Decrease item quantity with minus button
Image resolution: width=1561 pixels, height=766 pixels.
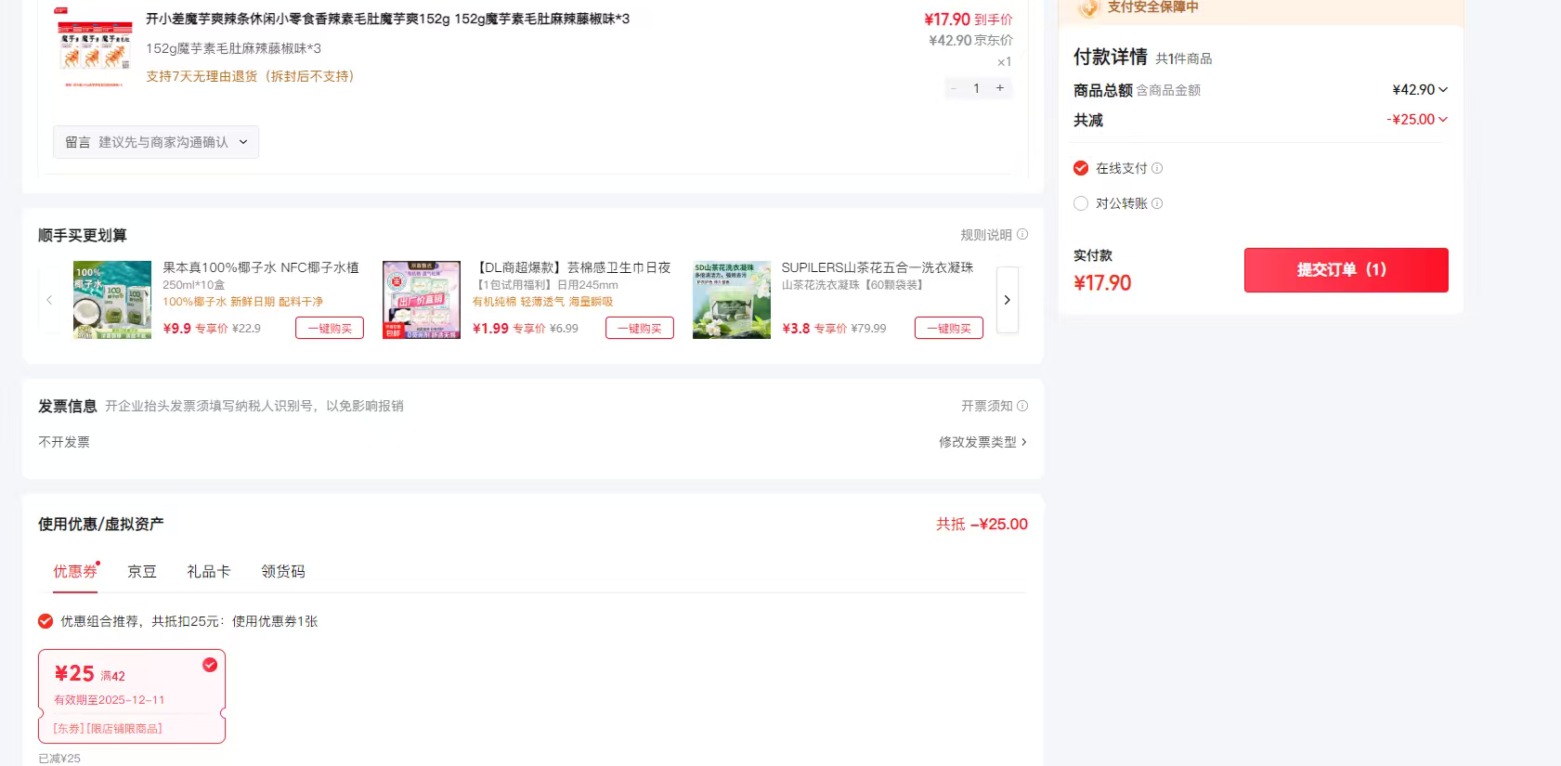[x=953, y=88]
